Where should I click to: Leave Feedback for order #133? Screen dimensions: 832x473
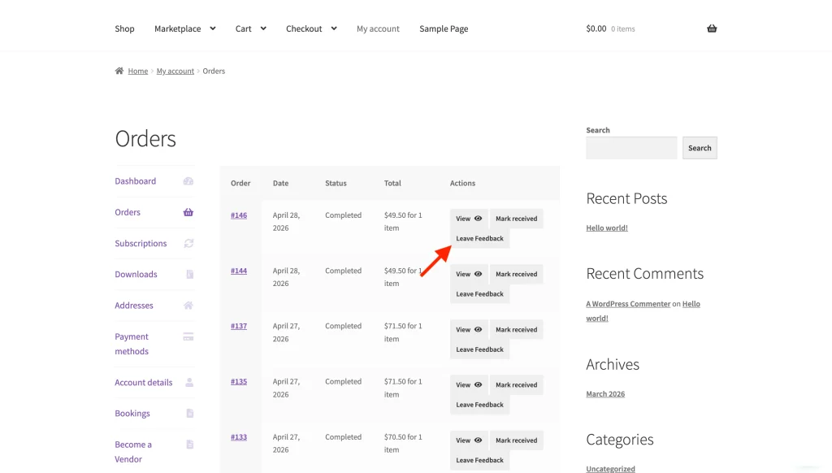point(479,460)
